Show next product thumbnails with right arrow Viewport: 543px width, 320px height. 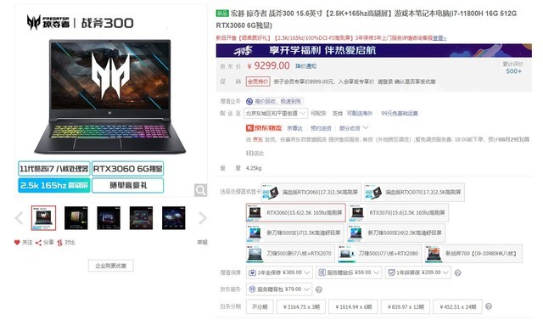(x=202, y=218)
